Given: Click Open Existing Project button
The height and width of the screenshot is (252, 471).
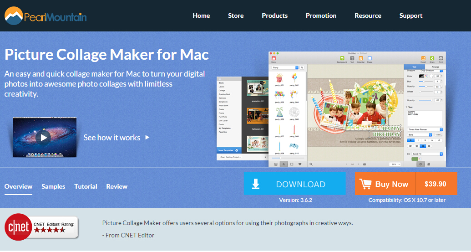Looking at the screenshot, I should pyautogui.click(x=230, y=157).
